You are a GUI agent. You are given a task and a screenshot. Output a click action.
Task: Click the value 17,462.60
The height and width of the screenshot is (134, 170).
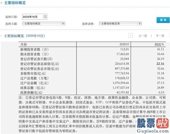(x=123, y=54)
